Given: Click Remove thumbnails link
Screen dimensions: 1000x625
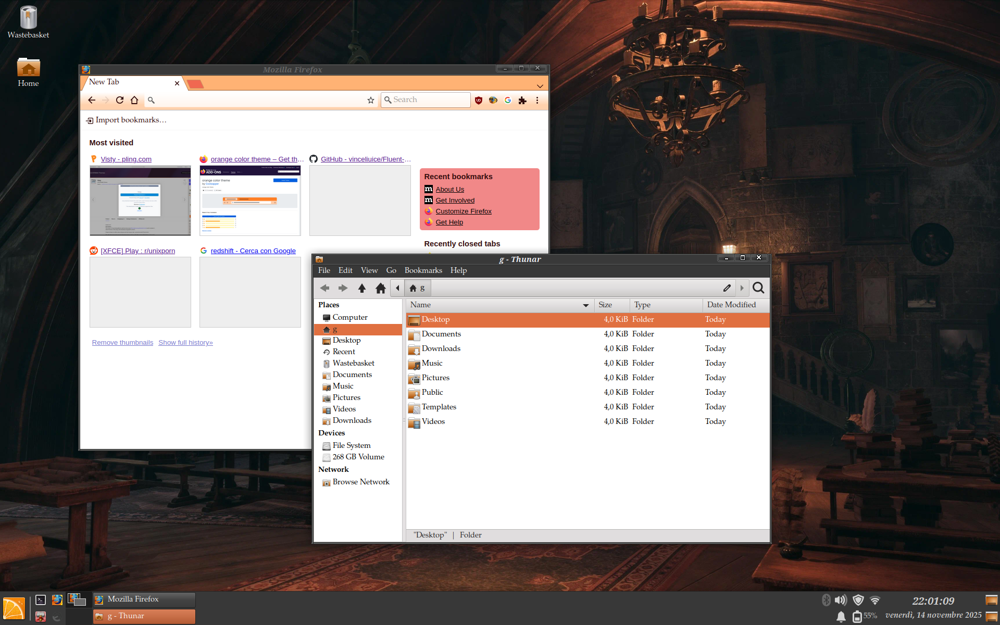Looking at the screenshot, I should tap(122, 342).
